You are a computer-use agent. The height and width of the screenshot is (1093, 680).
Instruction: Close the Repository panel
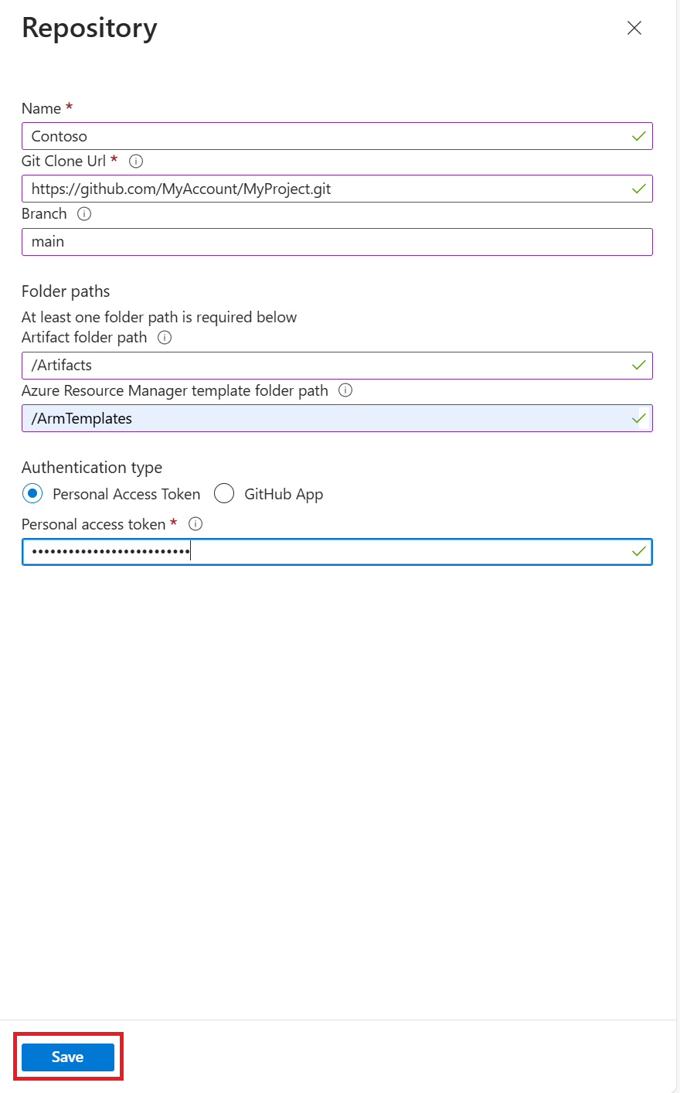point(634,29)
